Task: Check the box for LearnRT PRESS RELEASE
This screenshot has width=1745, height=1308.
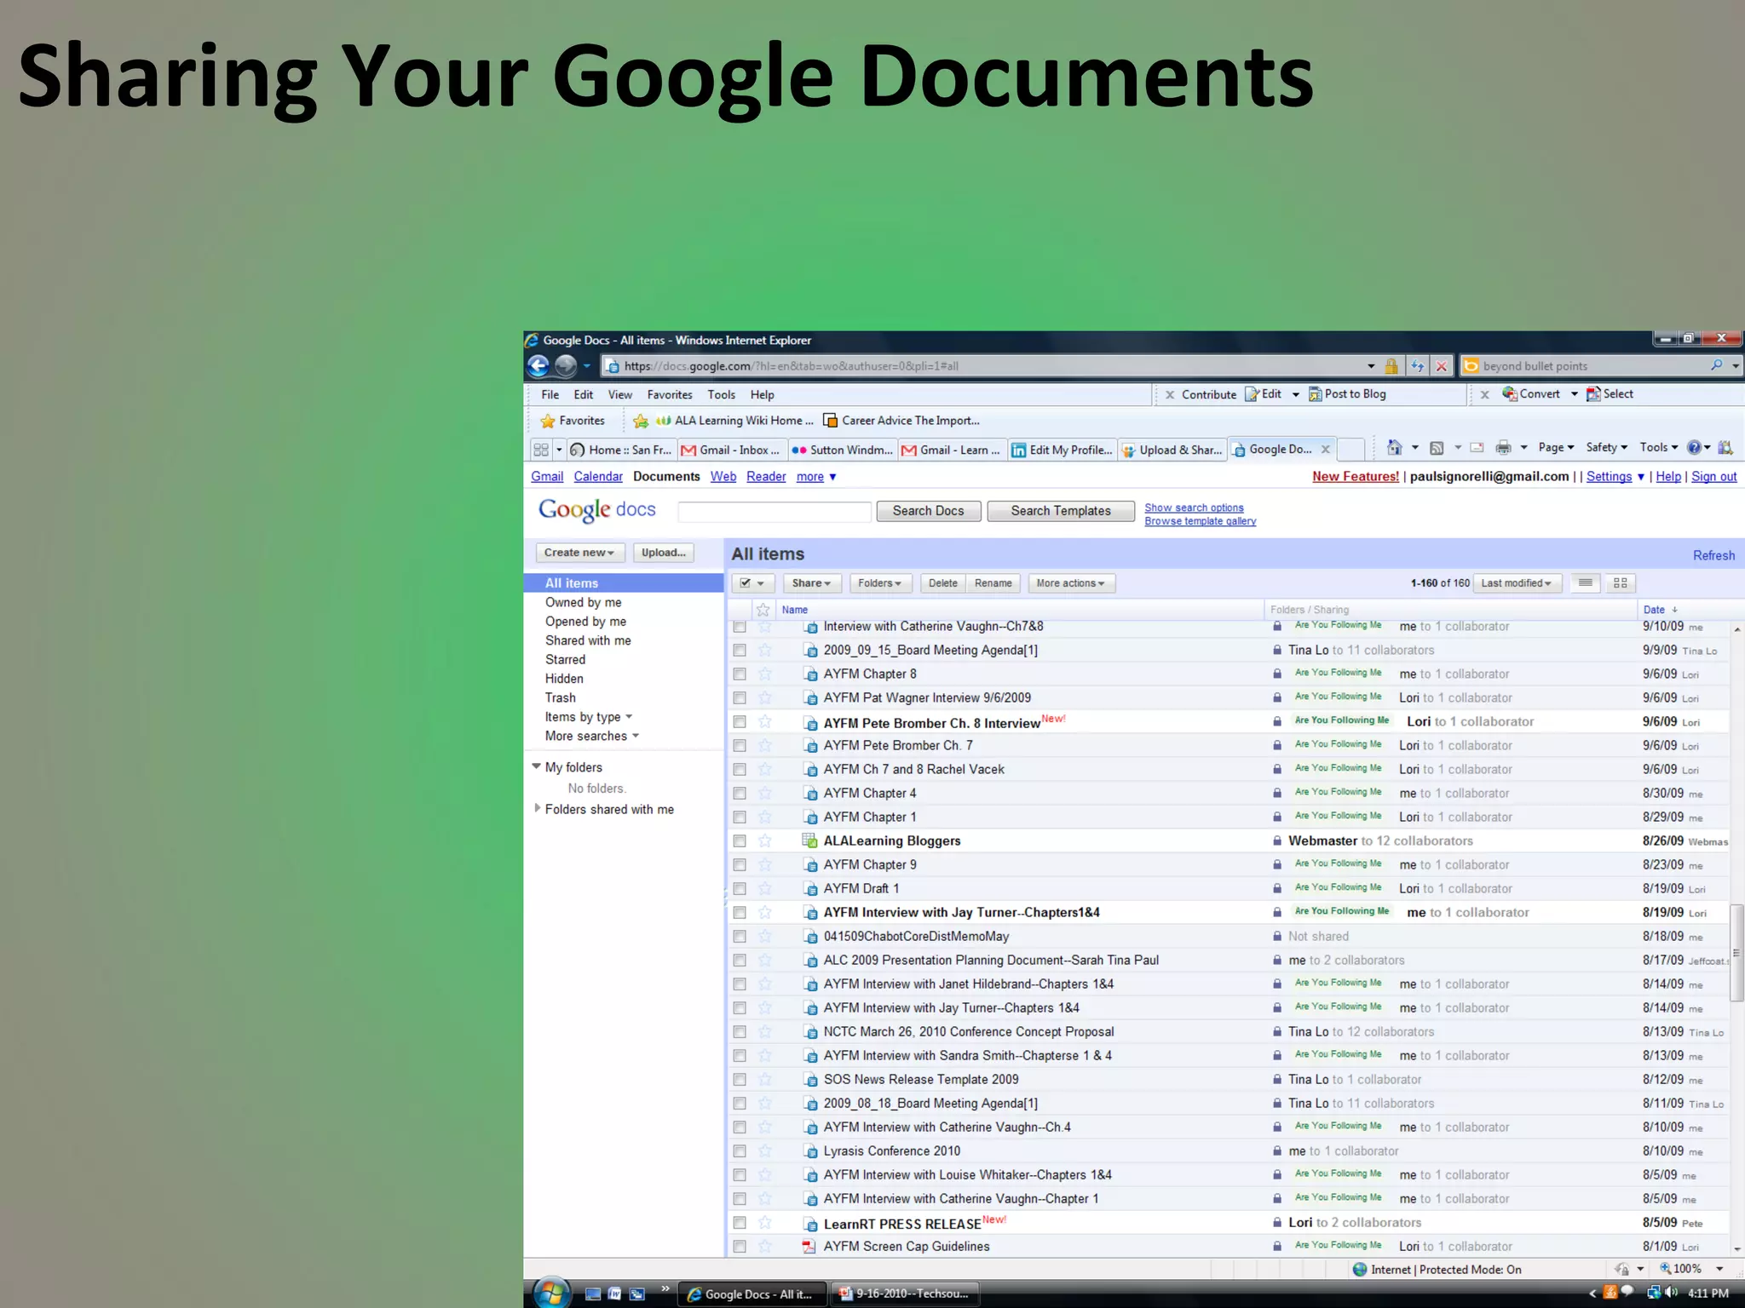Action: click(740, 1222)
